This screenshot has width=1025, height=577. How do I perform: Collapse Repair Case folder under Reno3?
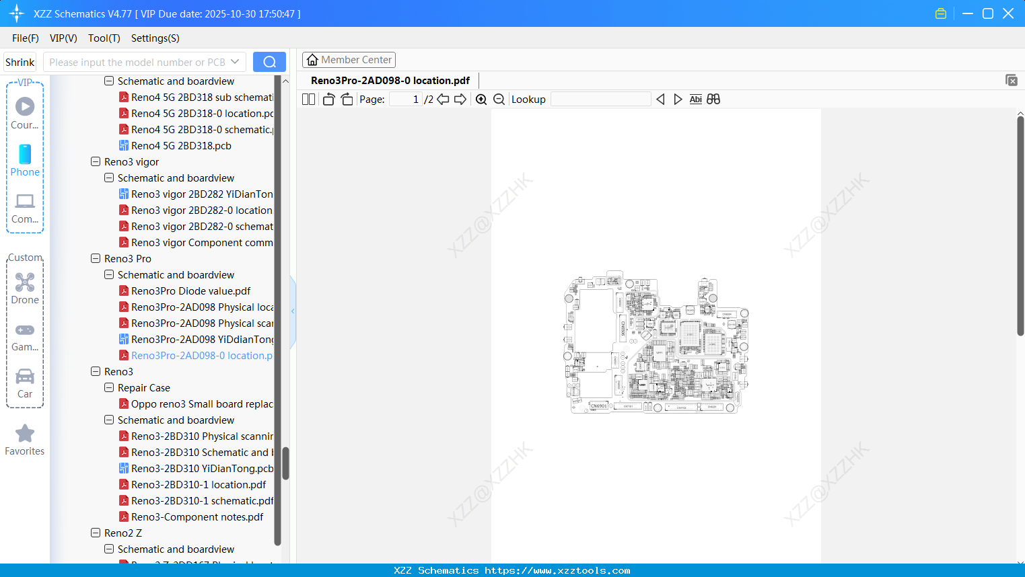click(109, 387)
